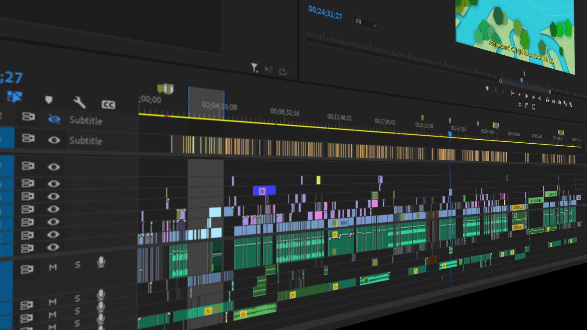Click visible track's Subtitle label

click(86, 141)
